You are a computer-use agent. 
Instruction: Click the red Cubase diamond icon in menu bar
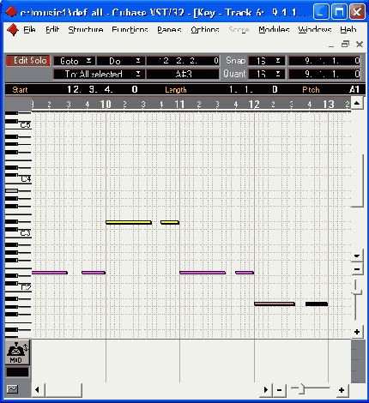tap(13, 29)
